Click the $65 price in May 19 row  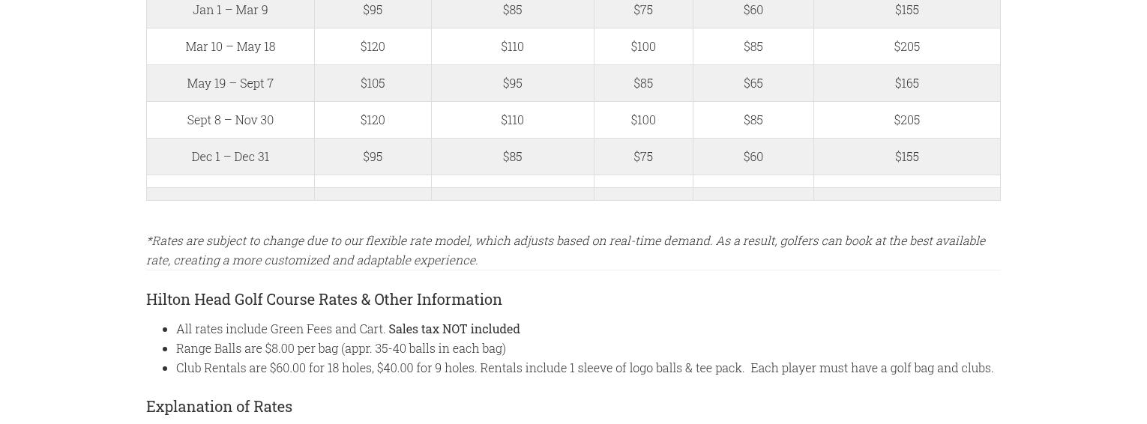[x=753, y=83]
